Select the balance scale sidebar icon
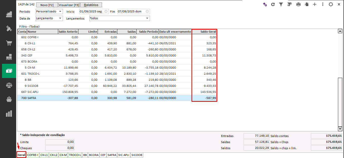 tap(9, 85)
